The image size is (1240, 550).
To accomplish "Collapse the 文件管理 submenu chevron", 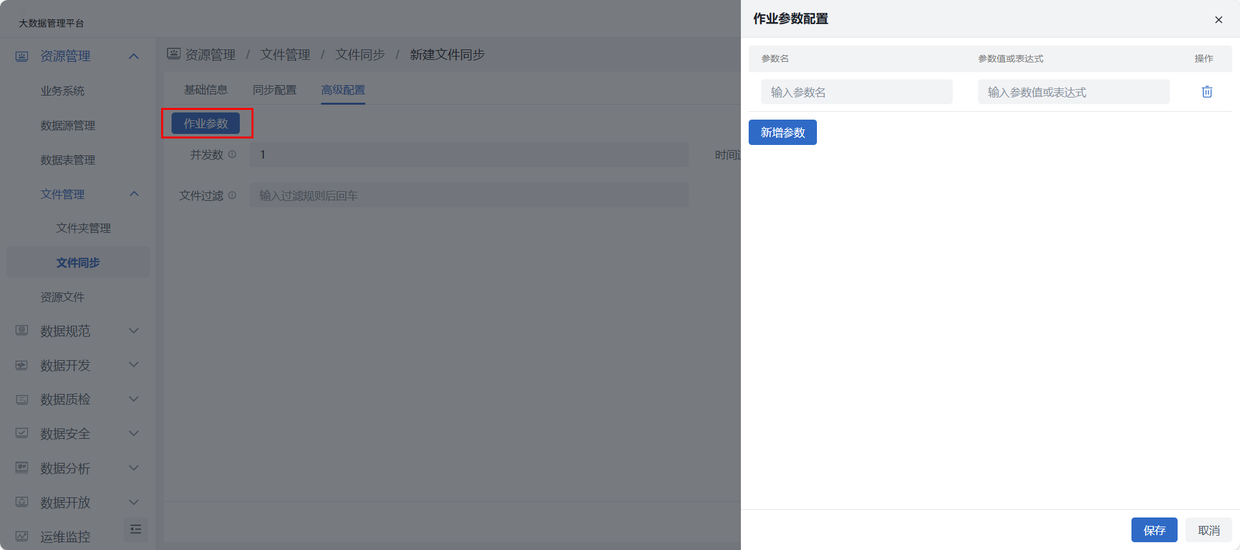I will coord(134,194).
